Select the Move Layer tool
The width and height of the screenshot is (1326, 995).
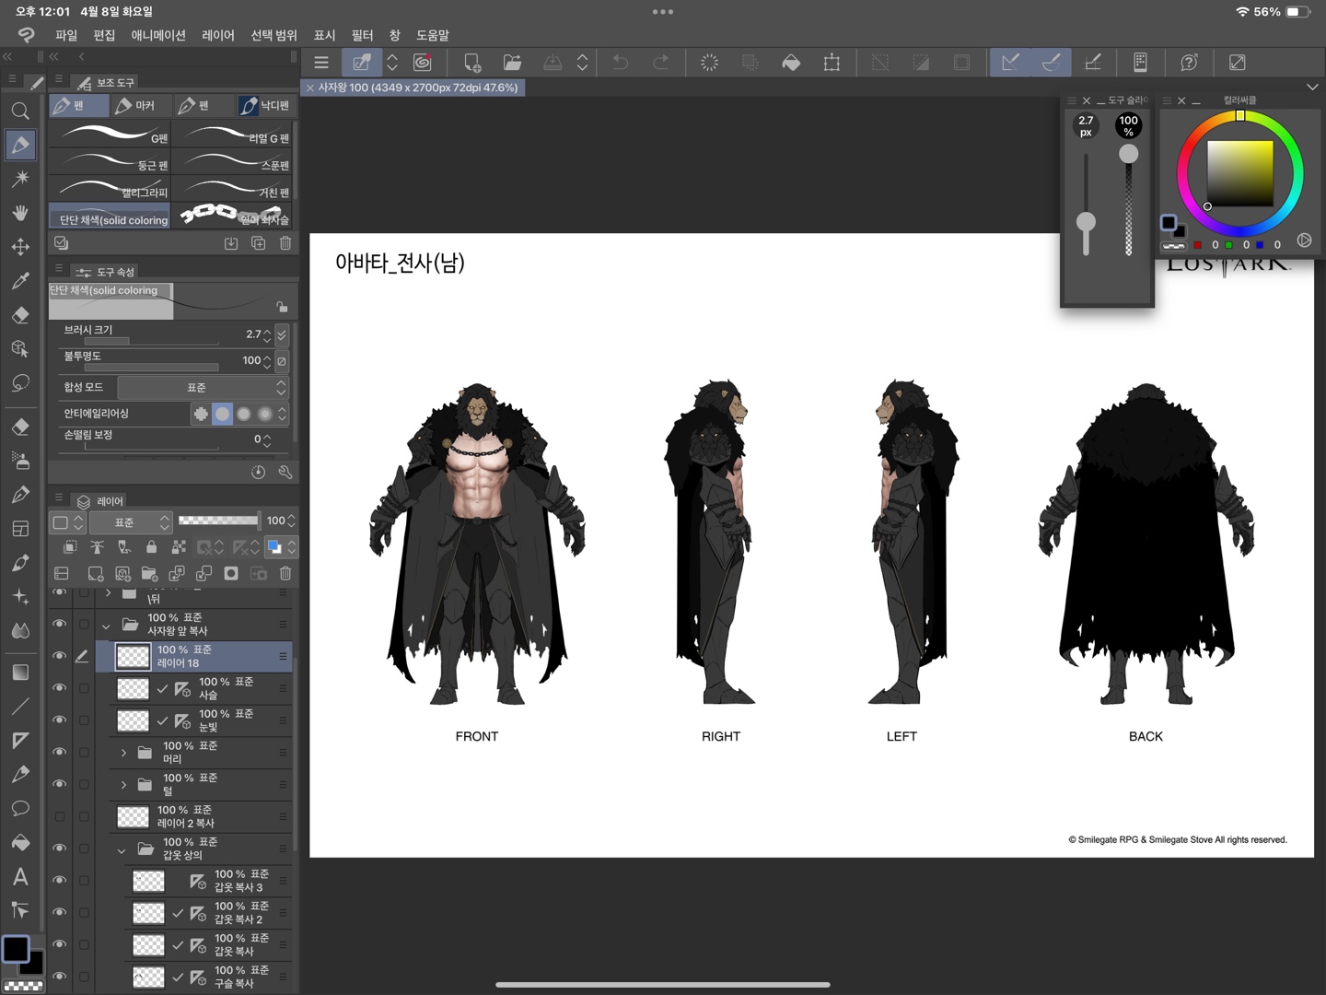20,247
